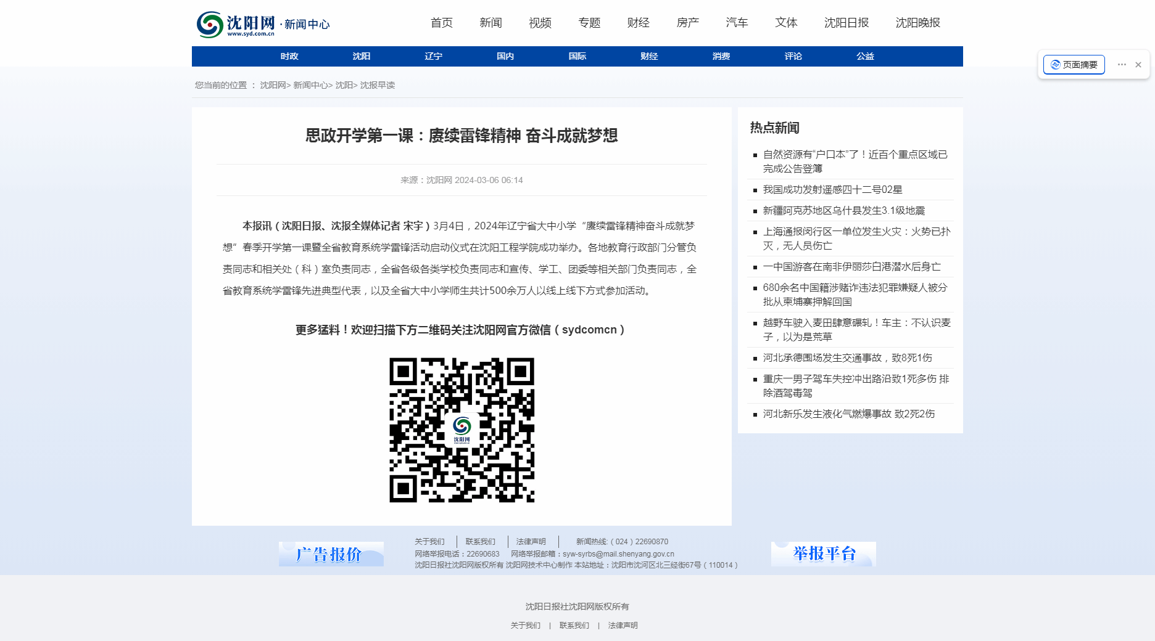Select the 时政 tab in blue bar
The image size is (1155, 641).
[289, 56]
